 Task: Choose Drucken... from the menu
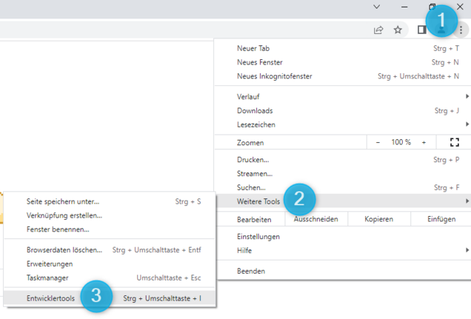(342, 160)
